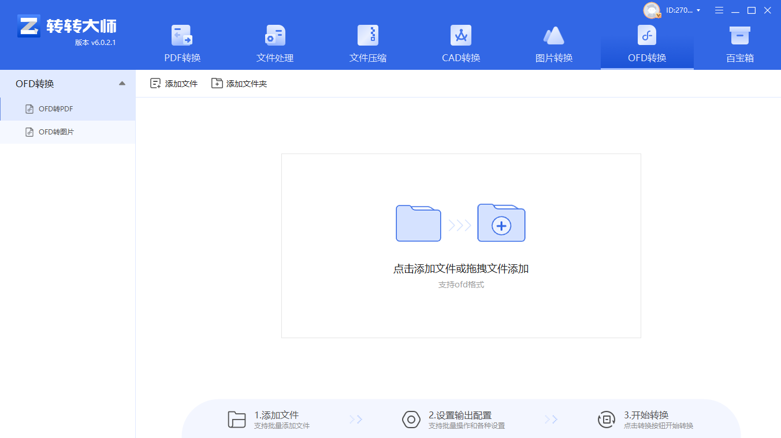781x438 pixels.
Task: Select the 文件处理 feature
Action: click(x=274, y=43)
